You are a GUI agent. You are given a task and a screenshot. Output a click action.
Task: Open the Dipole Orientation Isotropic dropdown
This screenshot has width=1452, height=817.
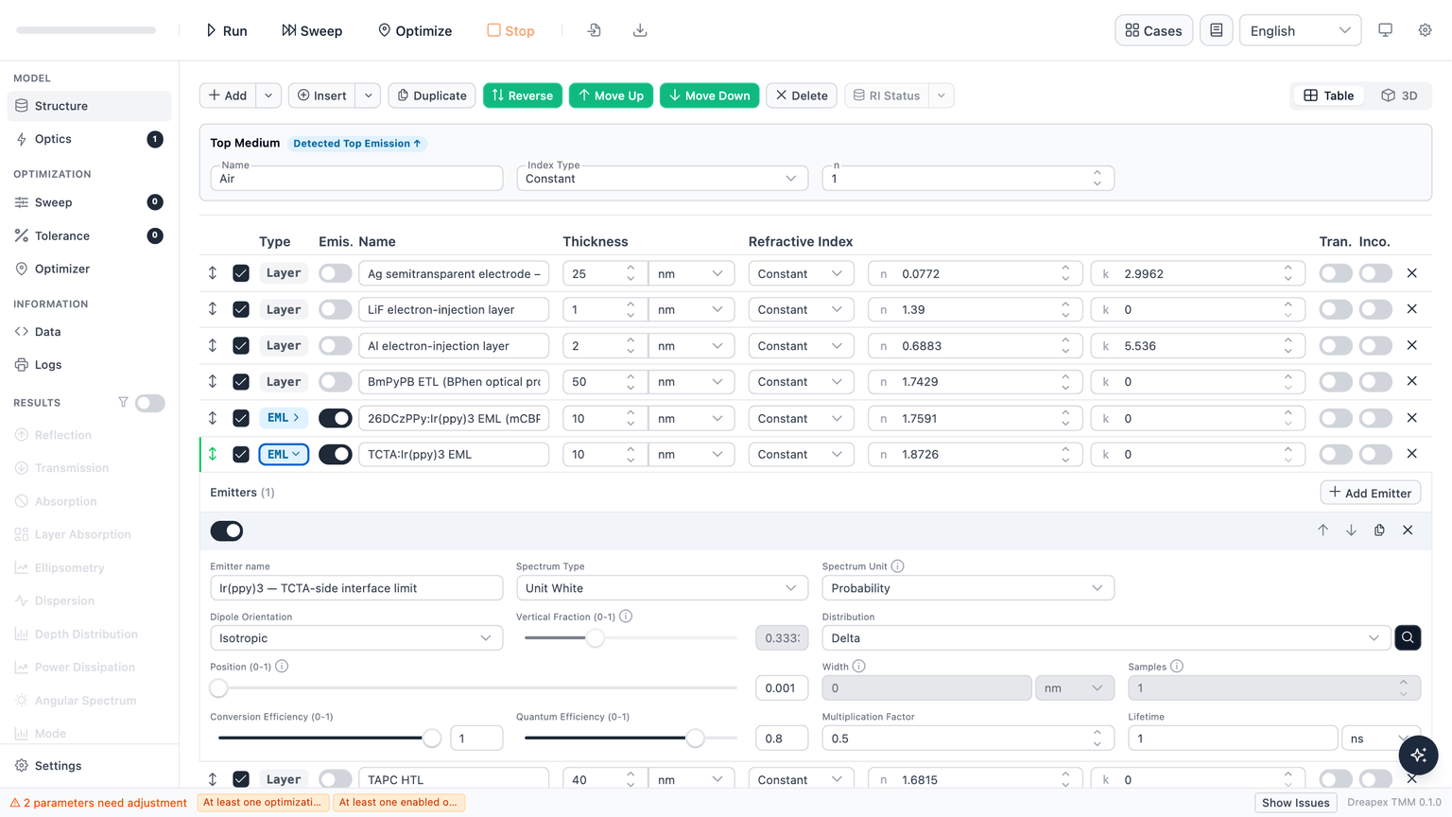pos(356,638)
